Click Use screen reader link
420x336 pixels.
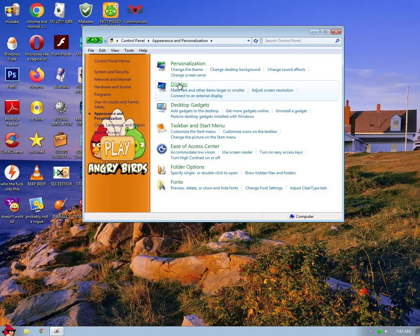(x=237, y=152)
